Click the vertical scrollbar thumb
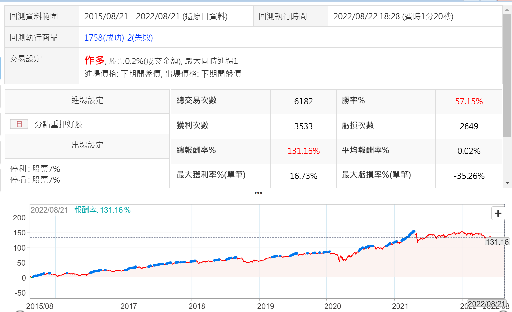This screenshot has height=312, width=512. point(507,75)
